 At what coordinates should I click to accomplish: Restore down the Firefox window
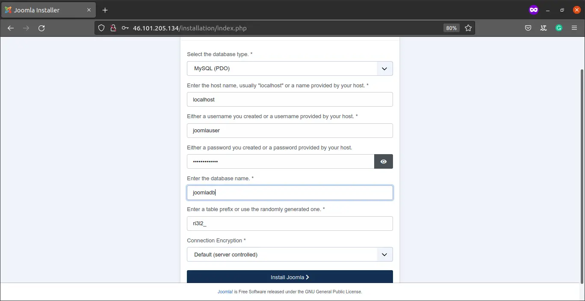pos(562,10)
